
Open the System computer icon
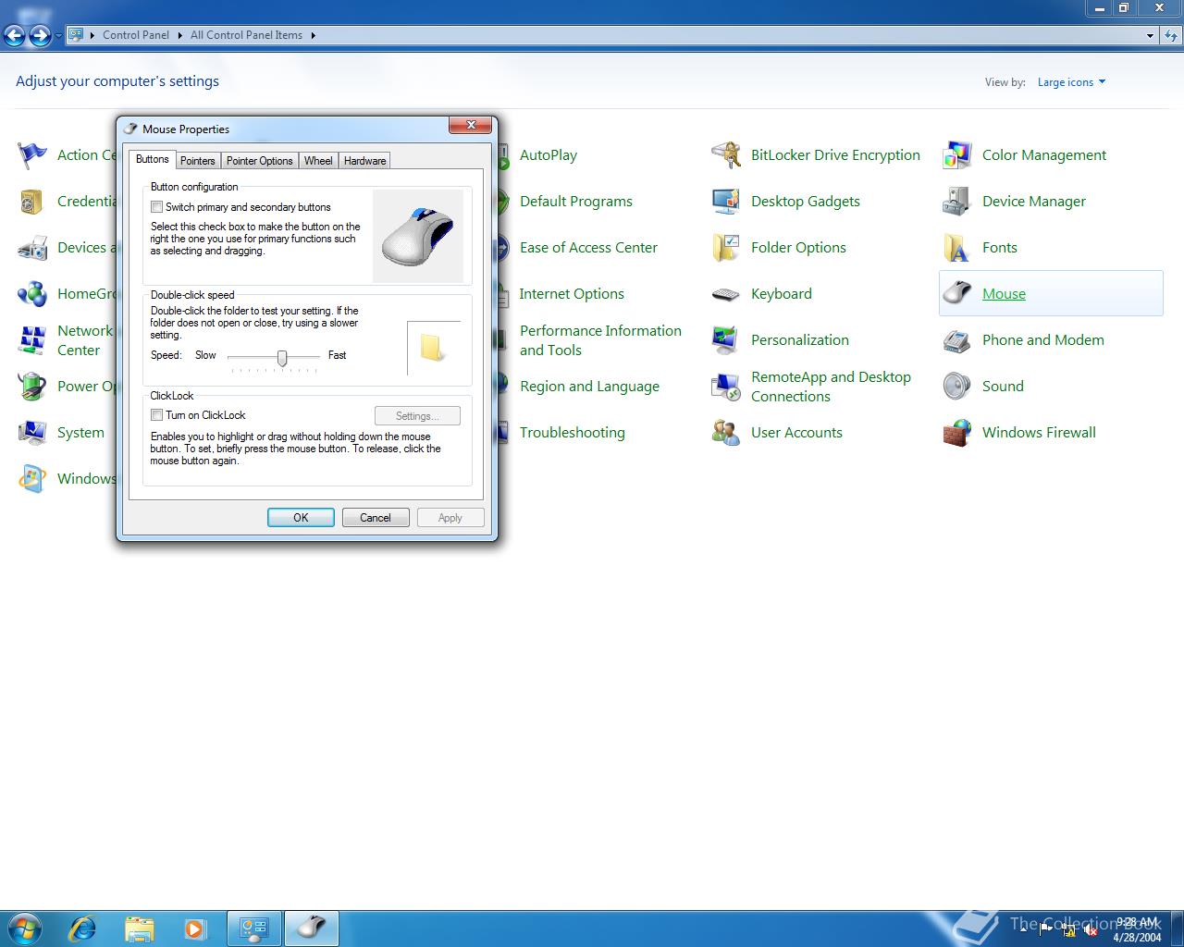(x=32, y=433)
